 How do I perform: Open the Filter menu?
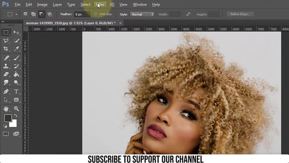100,5
